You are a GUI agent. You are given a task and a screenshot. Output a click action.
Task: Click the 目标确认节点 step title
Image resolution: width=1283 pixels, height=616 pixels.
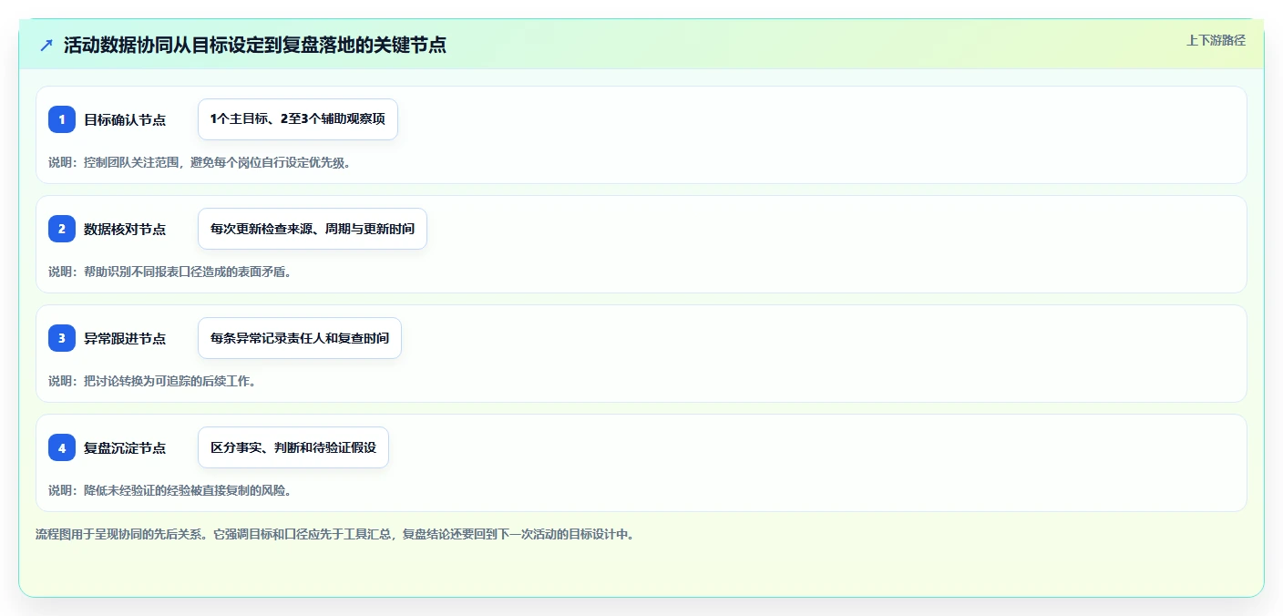tap(125, 119)
